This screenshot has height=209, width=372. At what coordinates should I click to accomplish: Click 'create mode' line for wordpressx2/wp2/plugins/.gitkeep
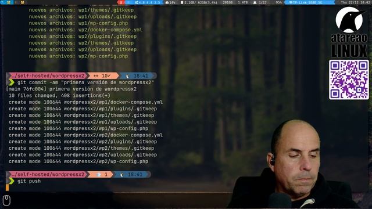click(x=83, y=142)
